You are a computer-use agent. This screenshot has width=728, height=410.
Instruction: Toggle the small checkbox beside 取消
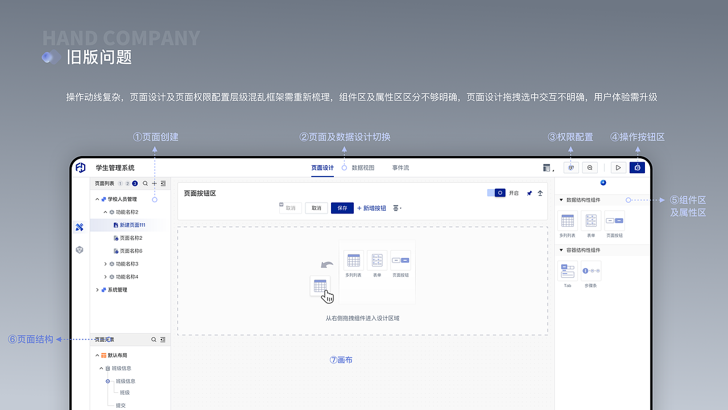click(x=280, y=206)
